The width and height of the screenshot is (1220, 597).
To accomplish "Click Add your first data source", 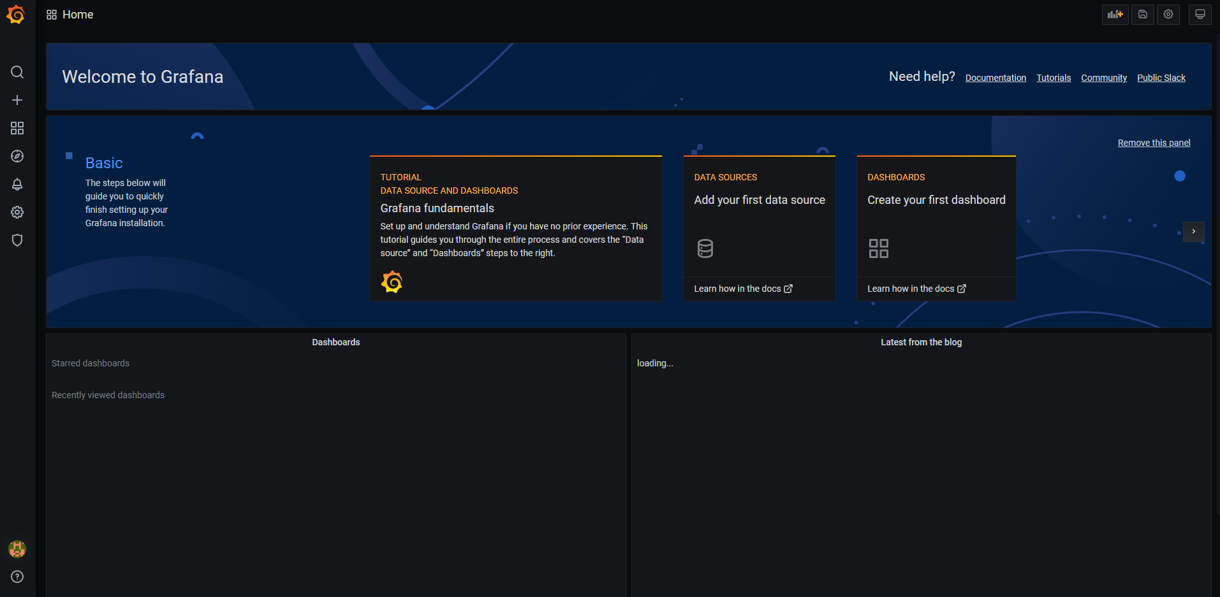I will pos(760,200).
